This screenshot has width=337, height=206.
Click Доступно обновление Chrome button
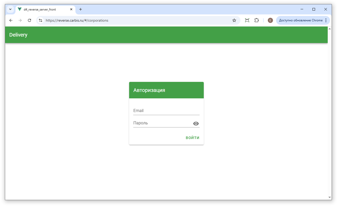[301, 20]
